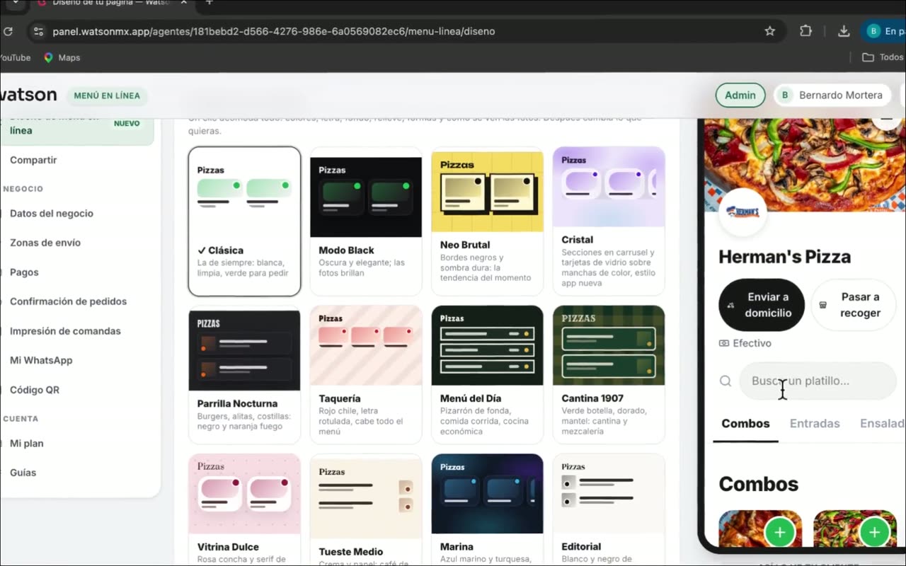The image size is (906, 566).
Task: Switch to the Entradas tab in preview
Action: pos(815,424)
